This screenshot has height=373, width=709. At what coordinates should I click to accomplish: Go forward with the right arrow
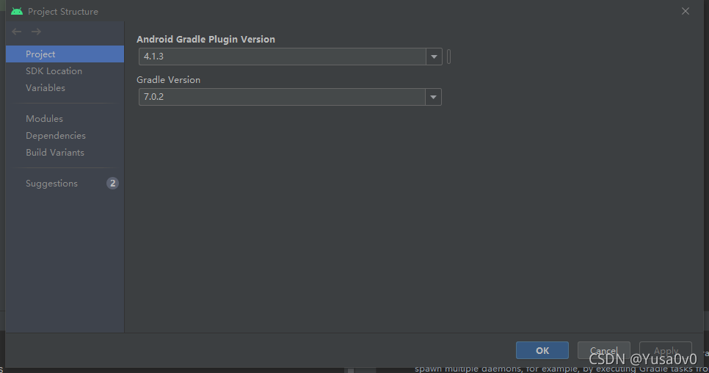click(x=36, y=32)
